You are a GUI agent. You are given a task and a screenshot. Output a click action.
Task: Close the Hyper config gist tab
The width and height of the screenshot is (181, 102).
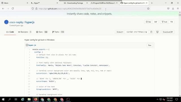[x=146, y=3]
